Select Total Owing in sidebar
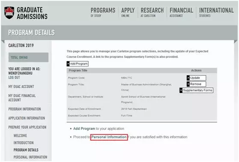The width and height of the screenshot is (239, 162). tap(28, 57)
